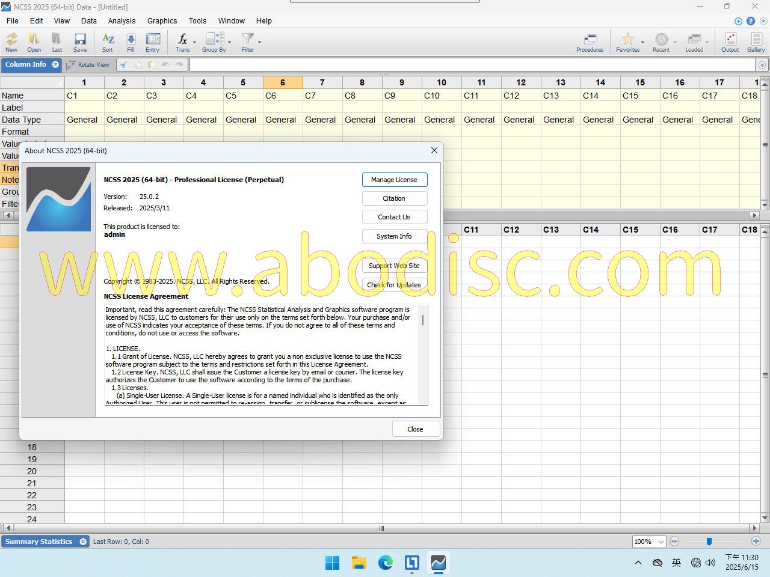Image resolution: width=770 pixels, height=577 pixels.
Task: Click the Filter funnel icon
Action: [247, 42]
